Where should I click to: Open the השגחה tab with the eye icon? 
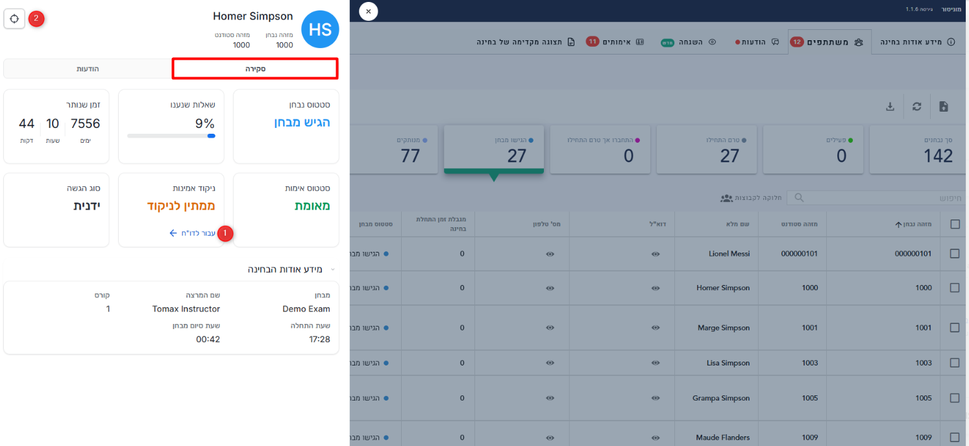click(689, 42)
